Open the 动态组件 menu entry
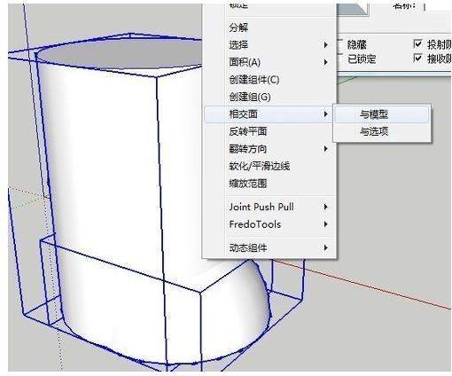452x376 pixels. coord(269,247)
